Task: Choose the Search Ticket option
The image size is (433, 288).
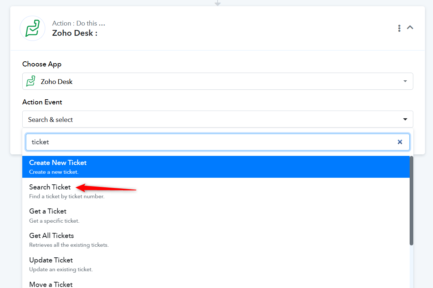Action: [216, 191]
